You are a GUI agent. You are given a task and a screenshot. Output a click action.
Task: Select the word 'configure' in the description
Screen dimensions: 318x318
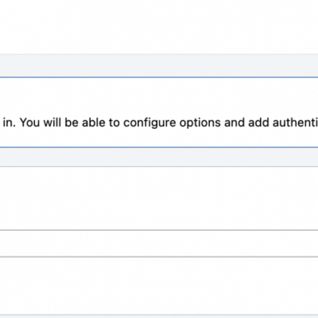point(149,123)
